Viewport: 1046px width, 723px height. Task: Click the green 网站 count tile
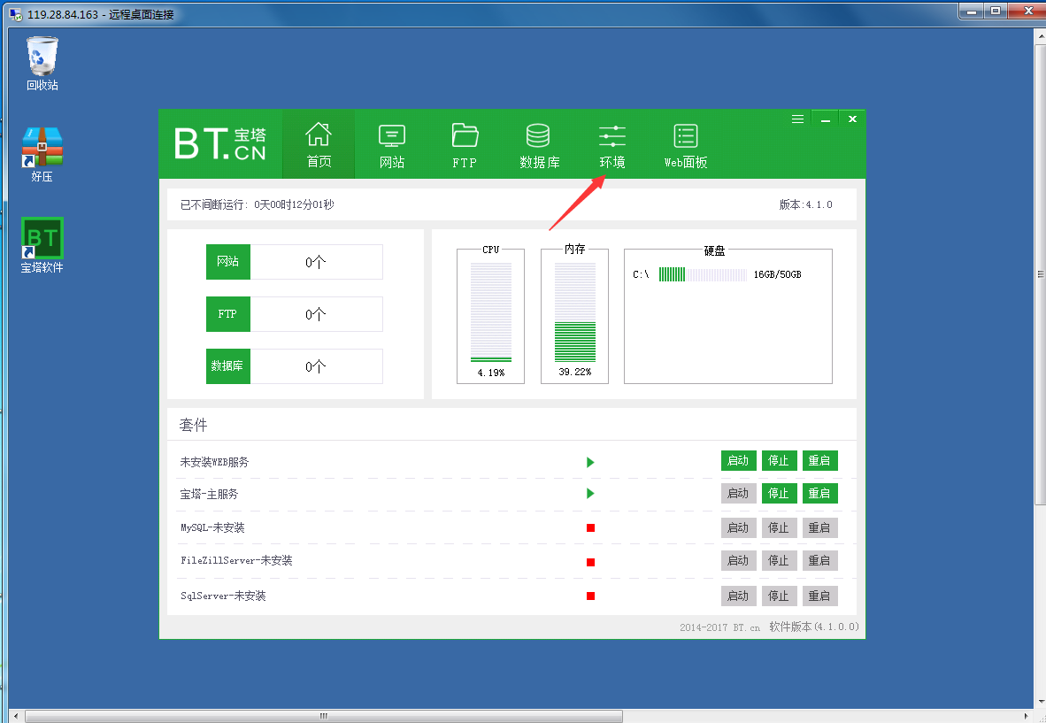coord(228,262)
